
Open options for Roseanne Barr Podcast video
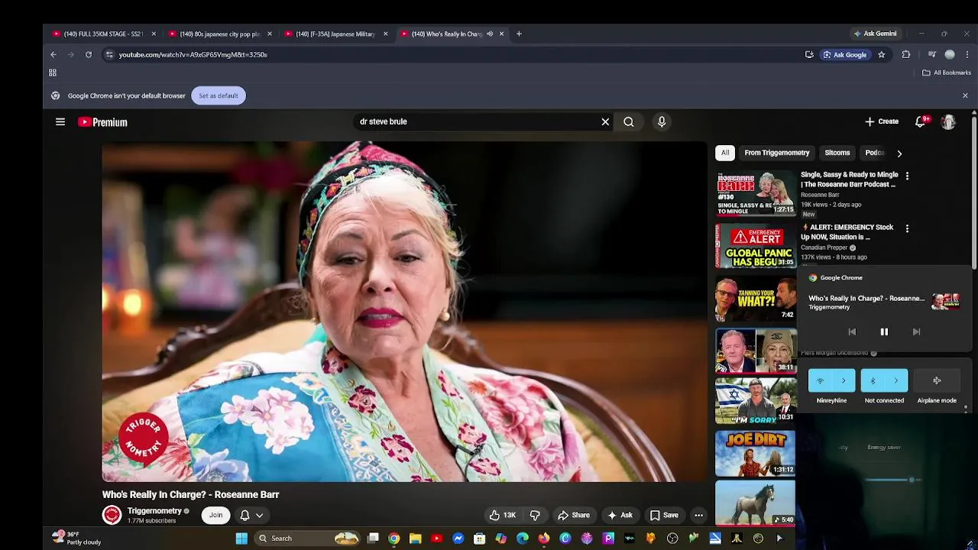point(907,176)
